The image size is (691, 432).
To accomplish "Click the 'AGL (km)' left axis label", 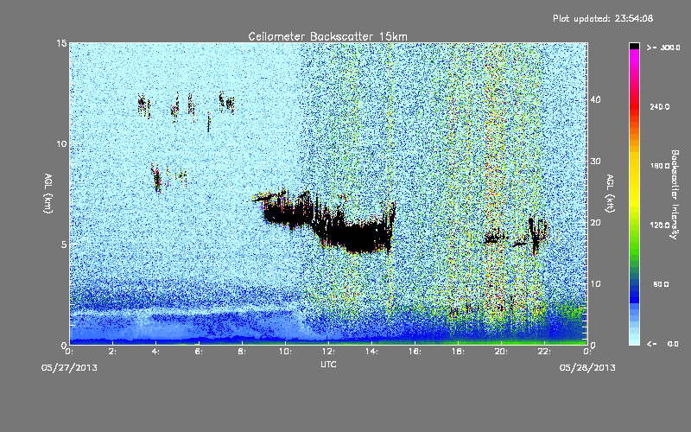I will (x=48, y=193).
